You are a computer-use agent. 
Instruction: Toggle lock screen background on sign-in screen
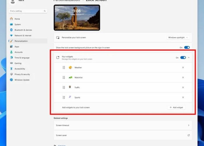(187, 47)
